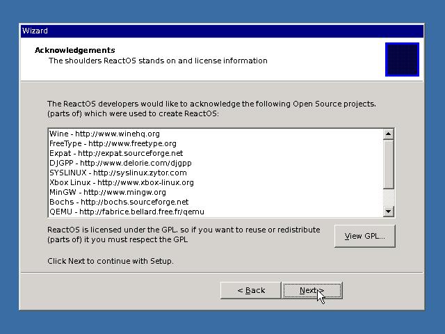The width and height of the screenshot is (445, 334).
Task: Select the DJGPP delorie.com entry
Action: (120, 163)
